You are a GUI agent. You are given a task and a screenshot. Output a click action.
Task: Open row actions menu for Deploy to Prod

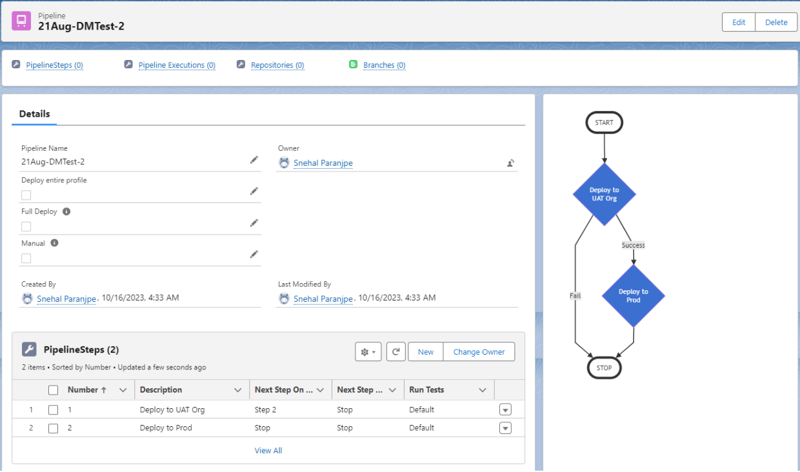point(505,428)
